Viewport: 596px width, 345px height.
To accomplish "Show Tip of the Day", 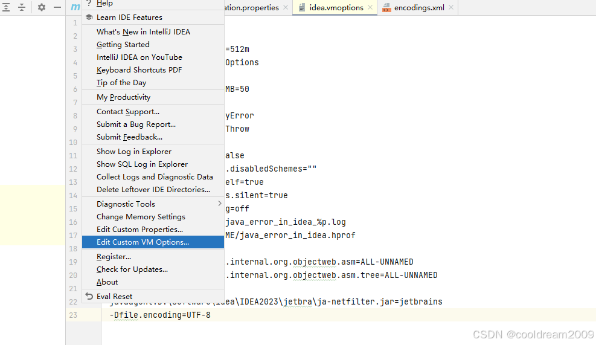I will [153, 83].
